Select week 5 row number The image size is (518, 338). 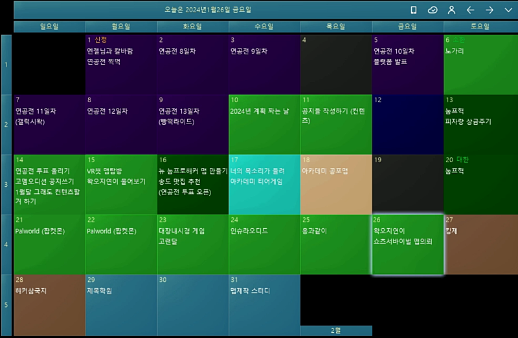[x=6, y=304]
